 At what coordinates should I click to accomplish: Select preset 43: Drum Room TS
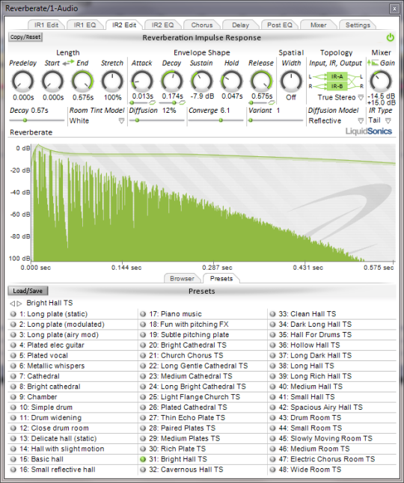point(332,418)
